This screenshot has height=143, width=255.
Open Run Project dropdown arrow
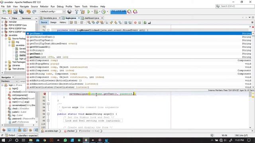pyautogui.click(x=92, y=12)
